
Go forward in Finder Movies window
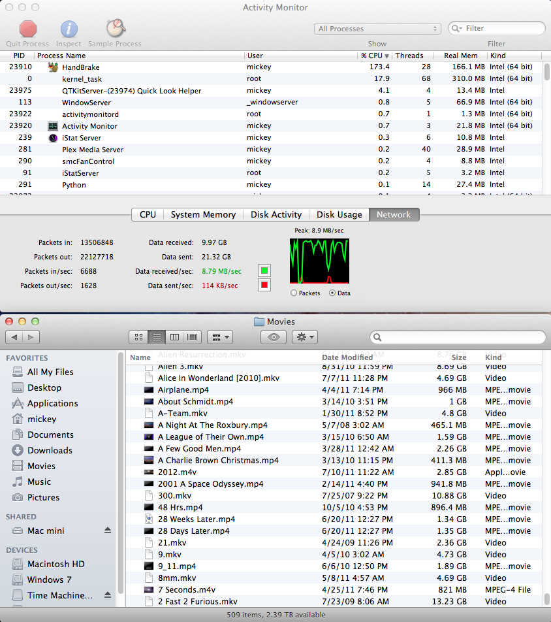click(x=31, y=337)
